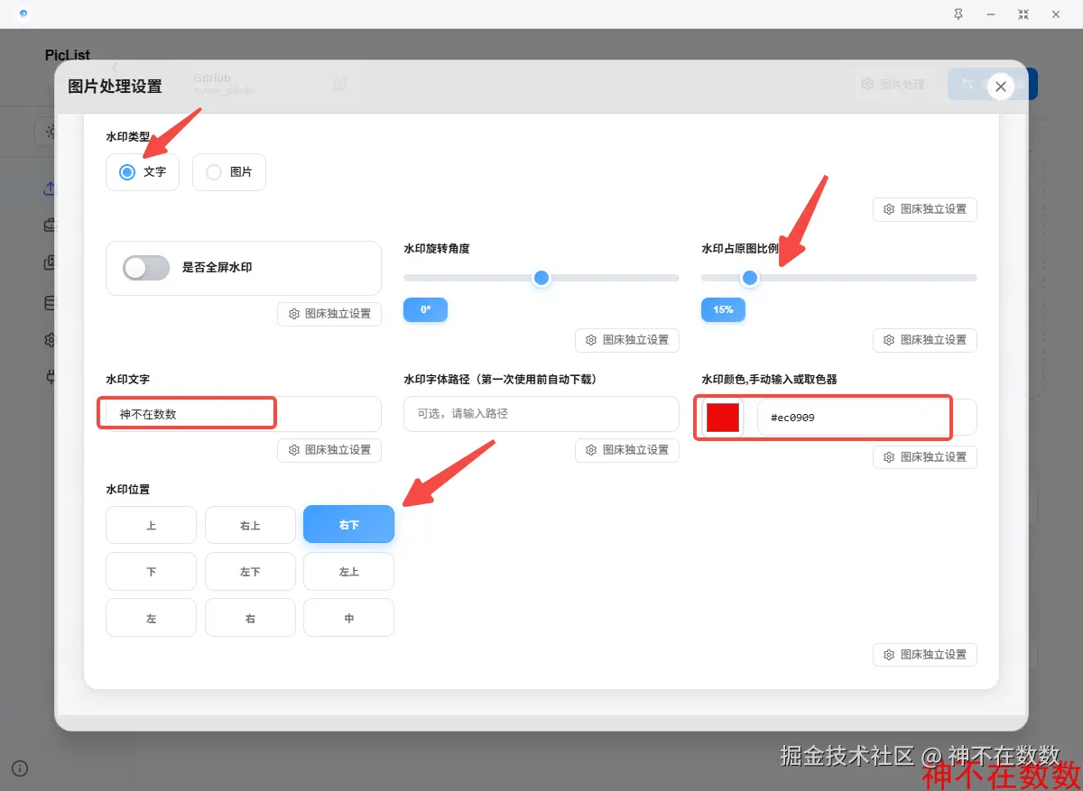Click the 水印颜色,手动输入或取色器 label
Image resolution: width=1083 pixels, height=791 pixels.
point(769,380)
